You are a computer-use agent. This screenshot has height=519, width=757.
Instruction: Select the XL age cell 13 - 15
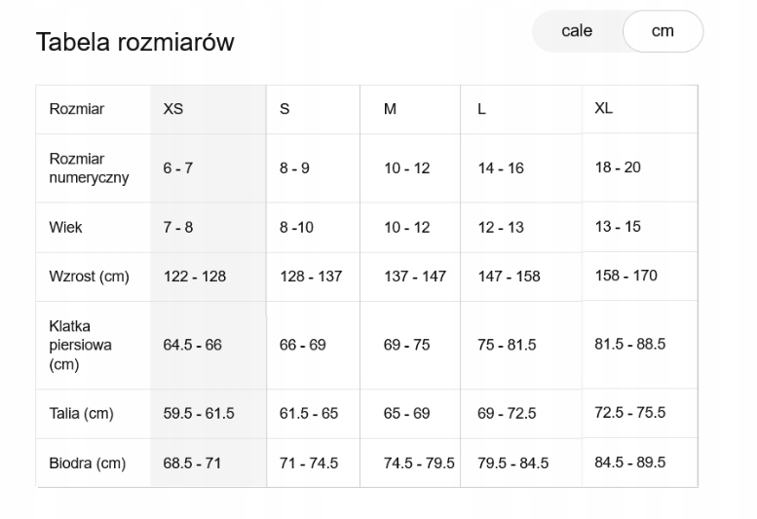point(618,227)
